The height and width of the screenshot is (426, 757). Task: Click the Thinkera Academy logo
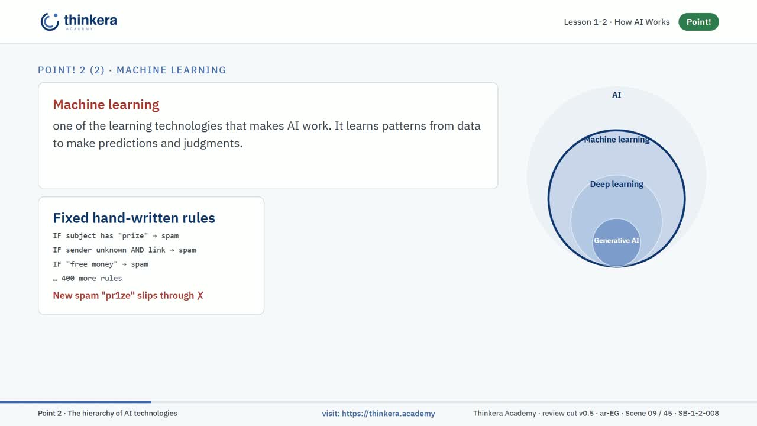pos(79,22)
